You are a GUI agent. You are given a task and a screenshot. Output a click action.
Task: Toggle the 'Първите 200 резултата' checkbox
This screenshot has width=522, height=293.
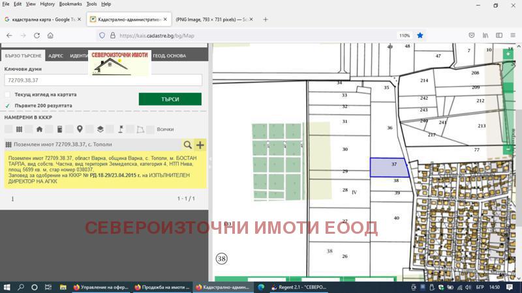click(x=8, y=105)
